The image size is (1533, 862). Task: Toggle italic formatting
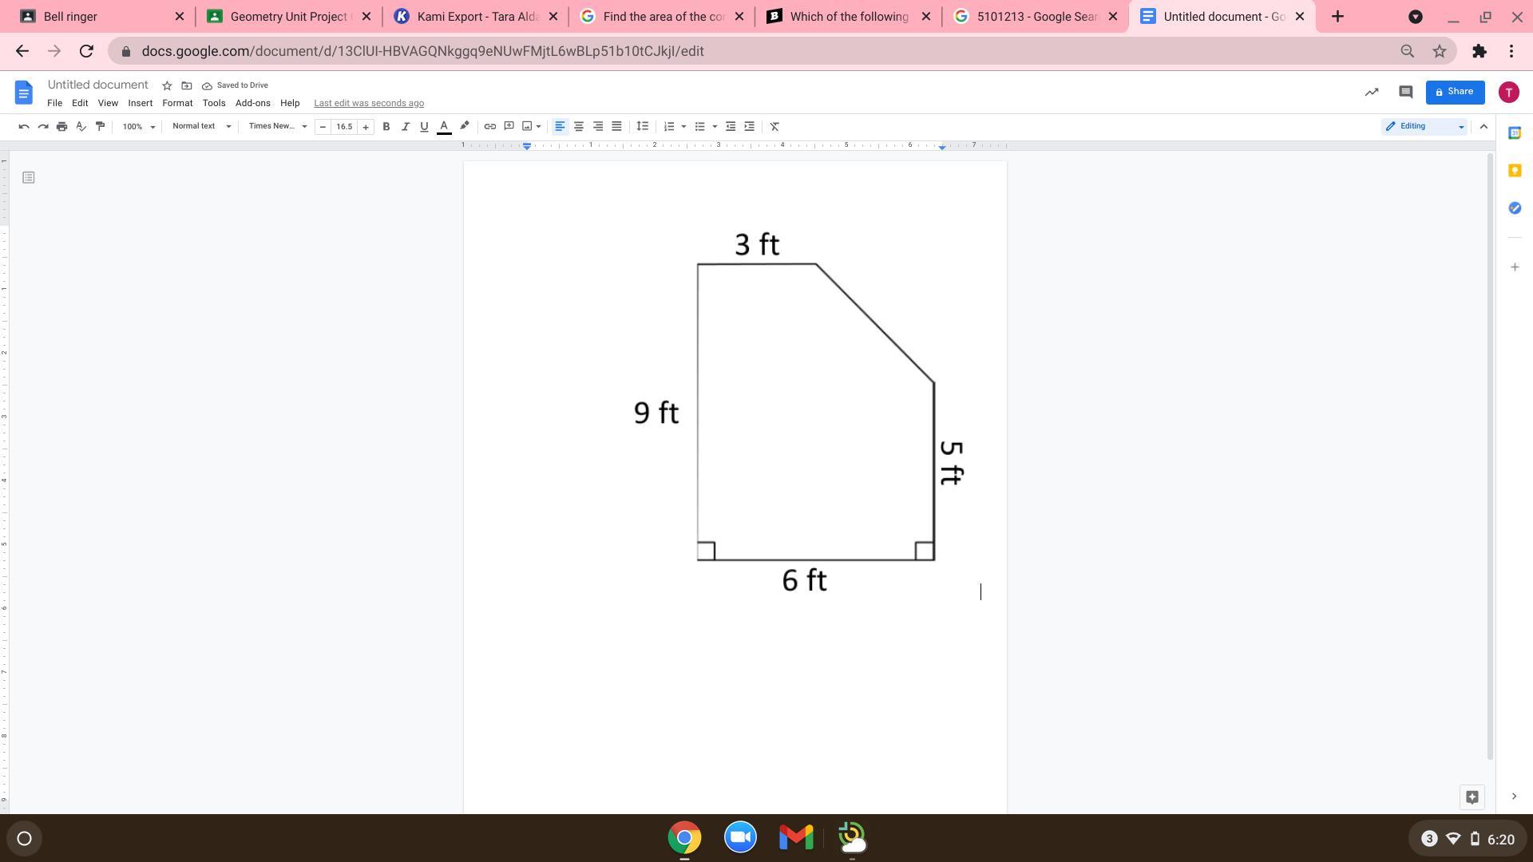[x=405, y=127]
